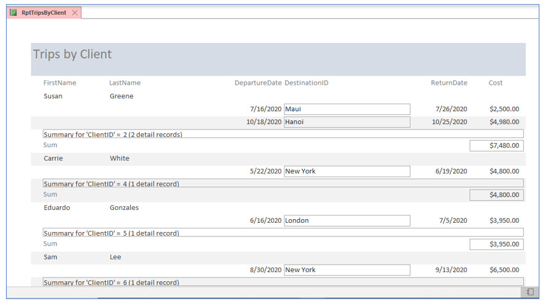Click the Trips by Client title
This screenshot has height=302, width=543.
(73, 54)
